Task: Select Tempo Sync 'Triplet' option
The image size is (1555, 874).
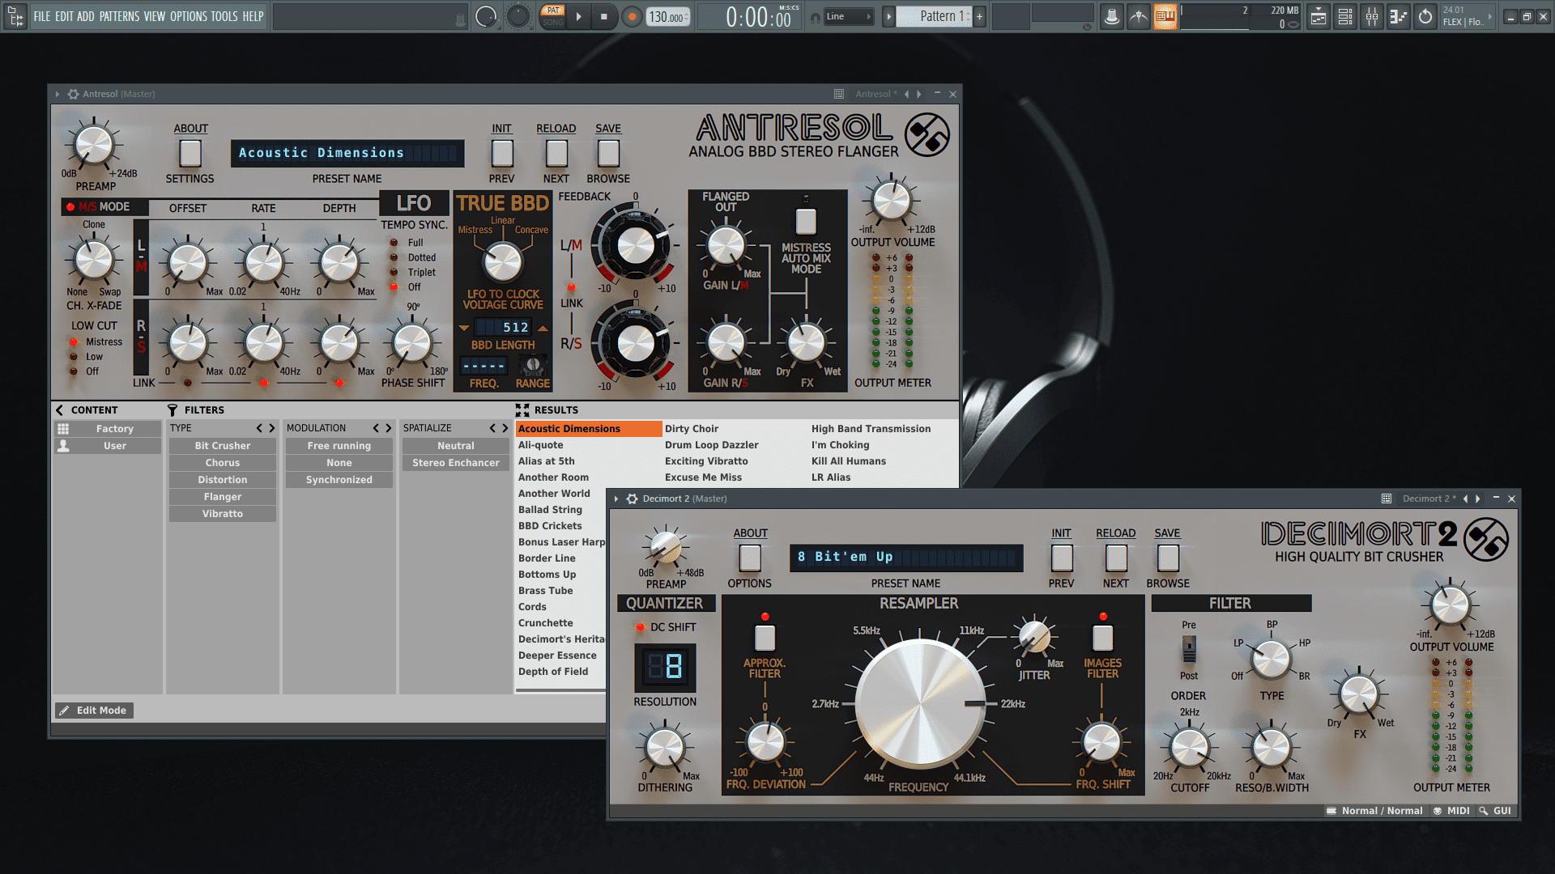Action: pos(394,273)
